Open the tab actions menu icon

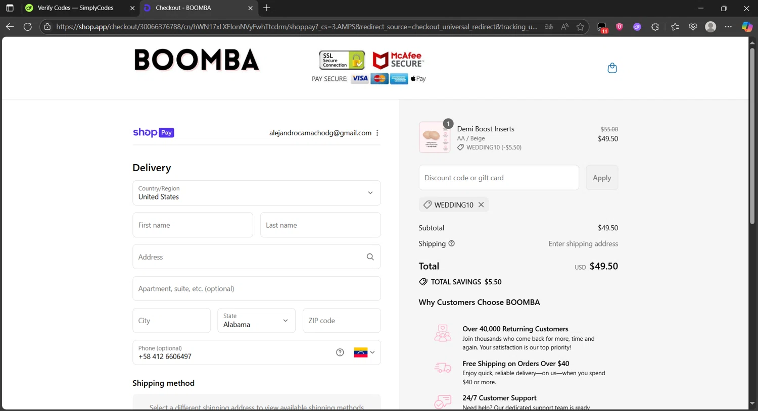coord(10,8)
